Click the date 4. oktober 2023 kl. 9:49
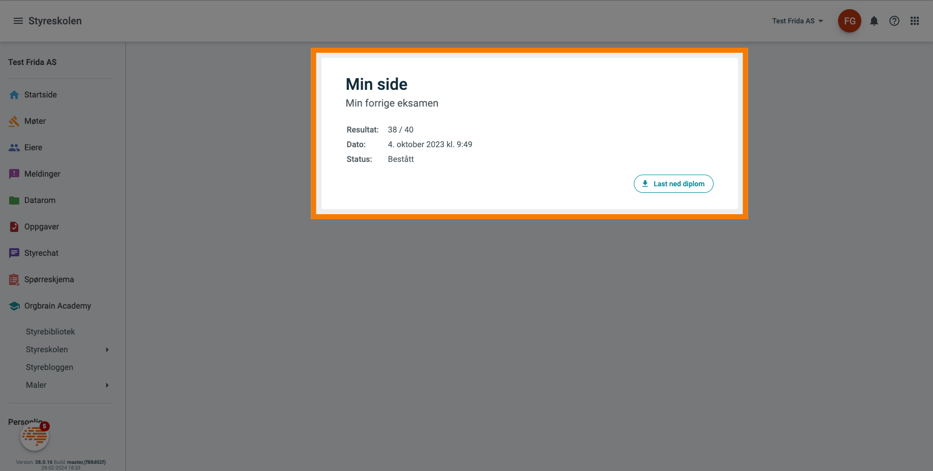The image size is (933, 471). [430, 145]
